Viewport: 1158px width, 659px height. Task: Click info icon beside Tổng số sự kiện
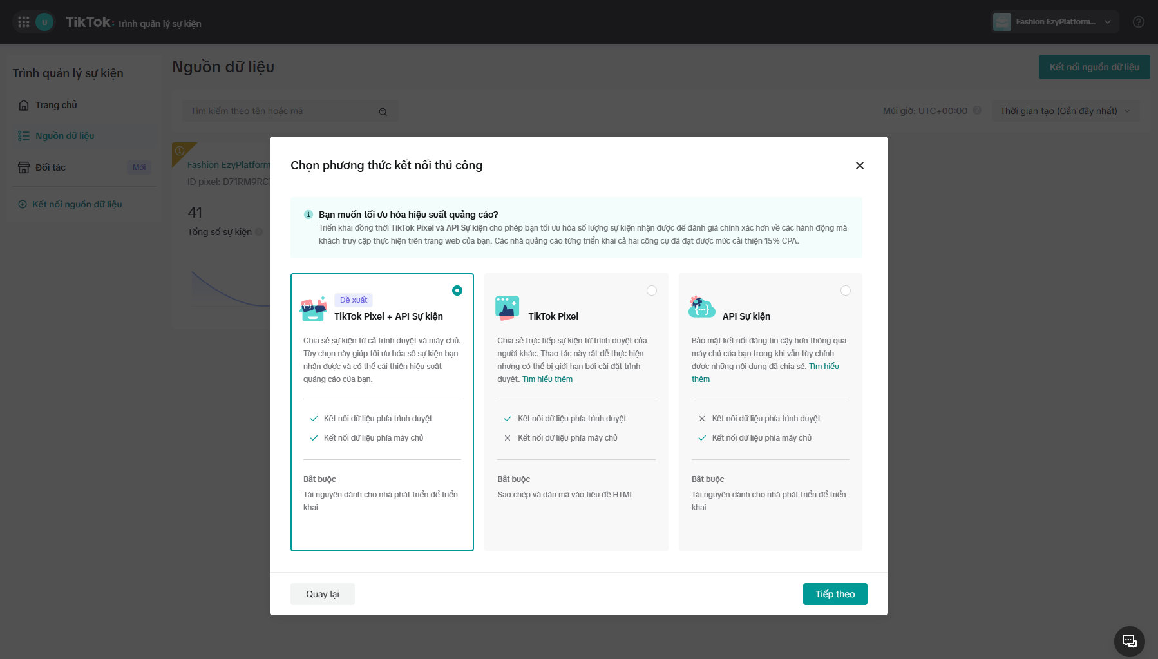pyautogui.click(x=259, y=232)
